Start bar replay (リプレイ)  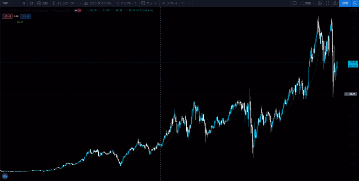click(170, 3)
